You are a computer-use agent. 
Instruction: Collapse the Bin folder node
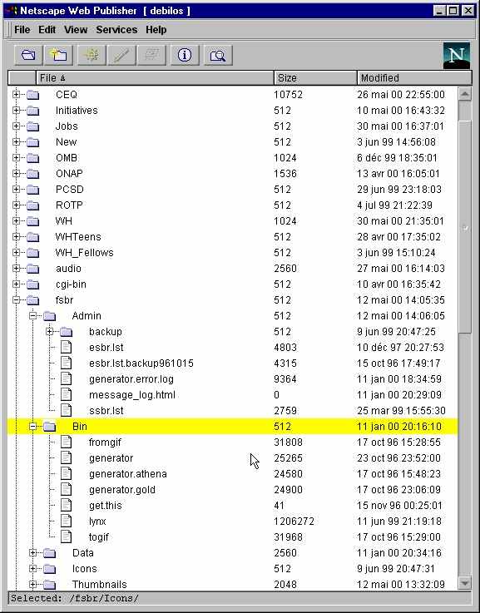pos(32,426)
